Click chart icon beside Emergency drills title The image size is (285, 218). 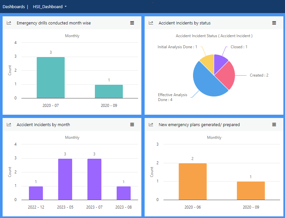tap(9, 23)
